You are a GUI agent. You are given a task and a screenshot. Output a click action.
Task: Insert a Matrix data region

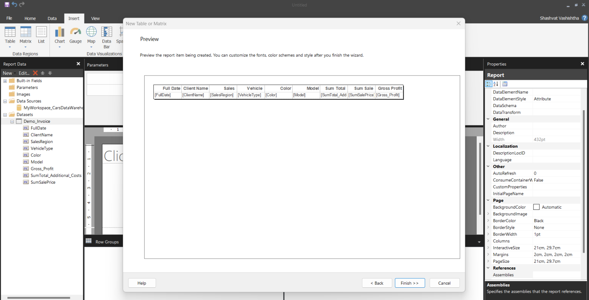point(25,36)
